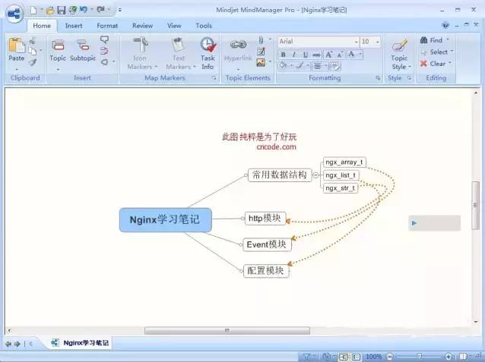Select the Nginx学习笔记 document tab at bottom
Screen dimensions: 485x362
[80, 343]
